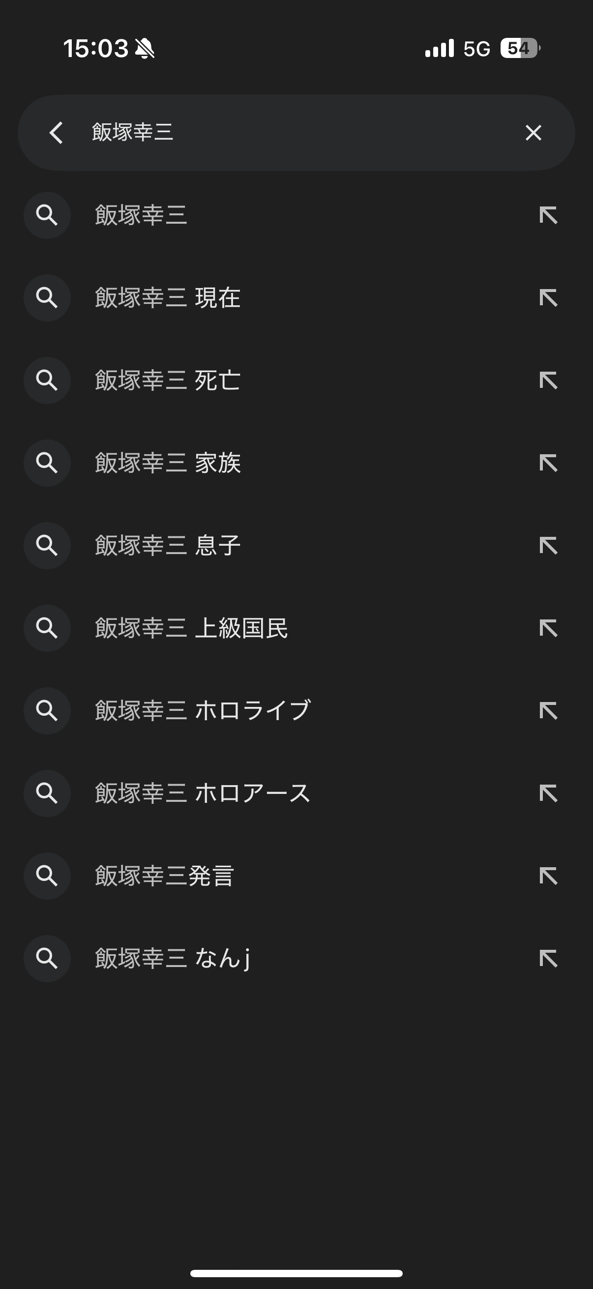Clear the search text with X icon
Image resolution: width=593 pixels, height=1289 pixels.
coord(534,133)
